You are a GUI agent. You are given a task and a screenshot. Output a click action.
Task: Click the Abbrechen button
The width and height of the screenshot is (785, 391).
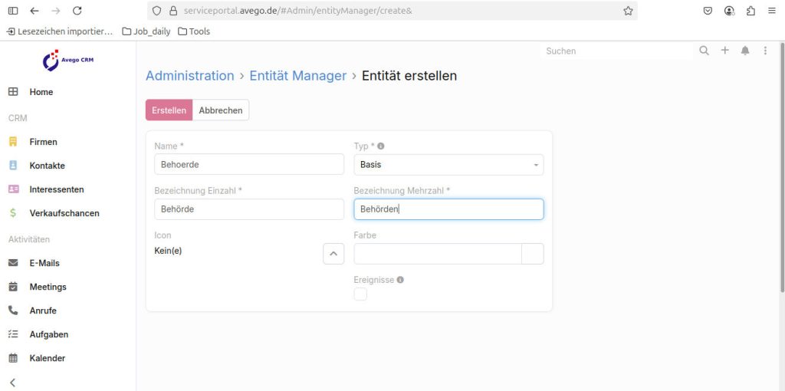[x=221, y=110]
